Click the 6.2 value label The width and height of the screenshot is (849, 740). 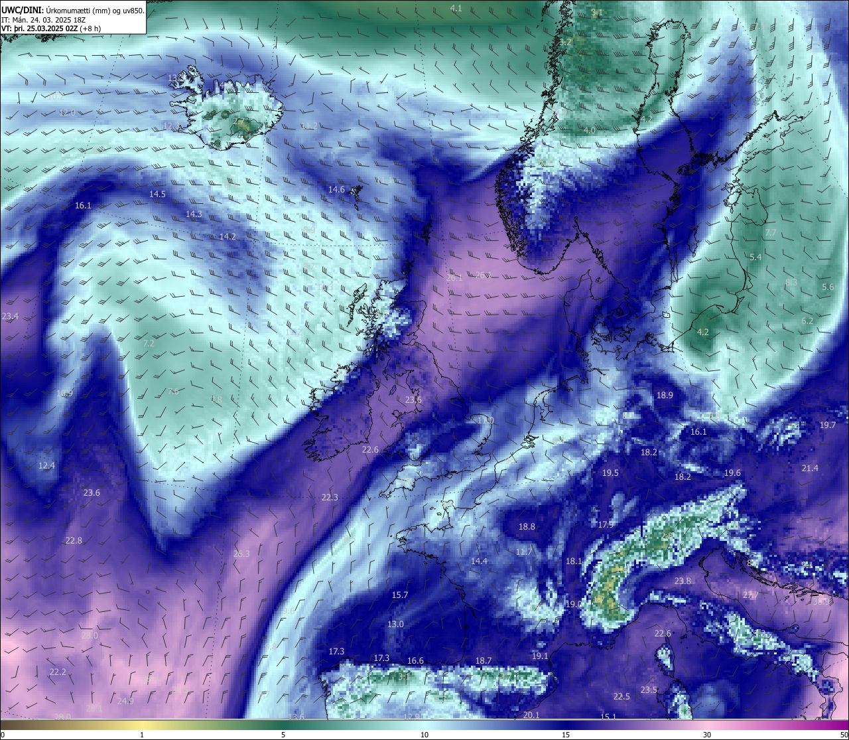point(807,321)
